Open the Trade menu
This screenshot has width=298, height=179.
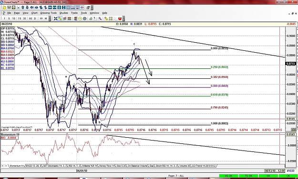click(74, 13)
